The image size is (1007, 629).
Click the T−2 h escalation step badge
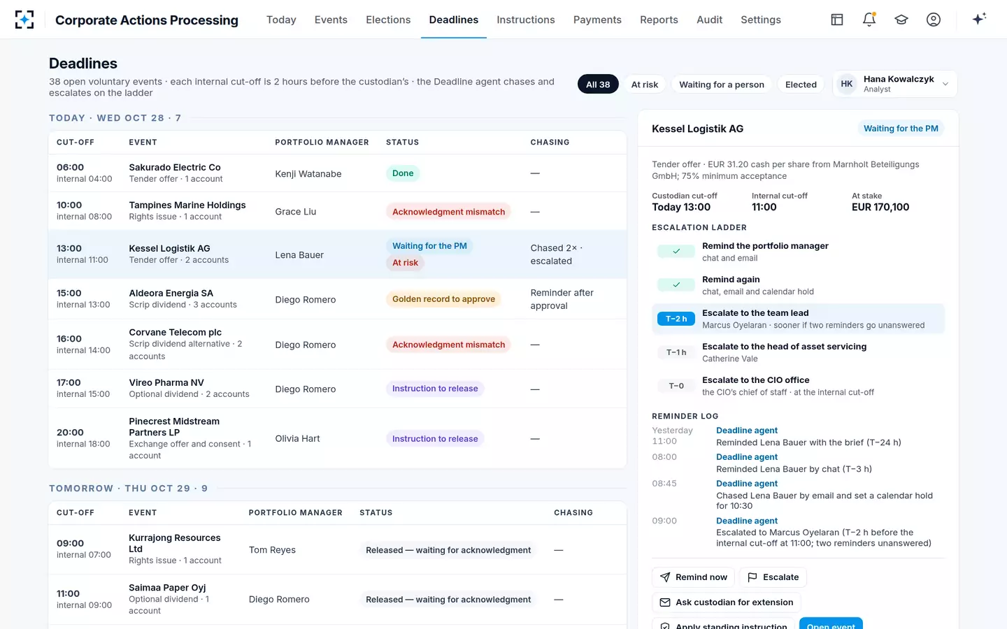click(676, 319)
